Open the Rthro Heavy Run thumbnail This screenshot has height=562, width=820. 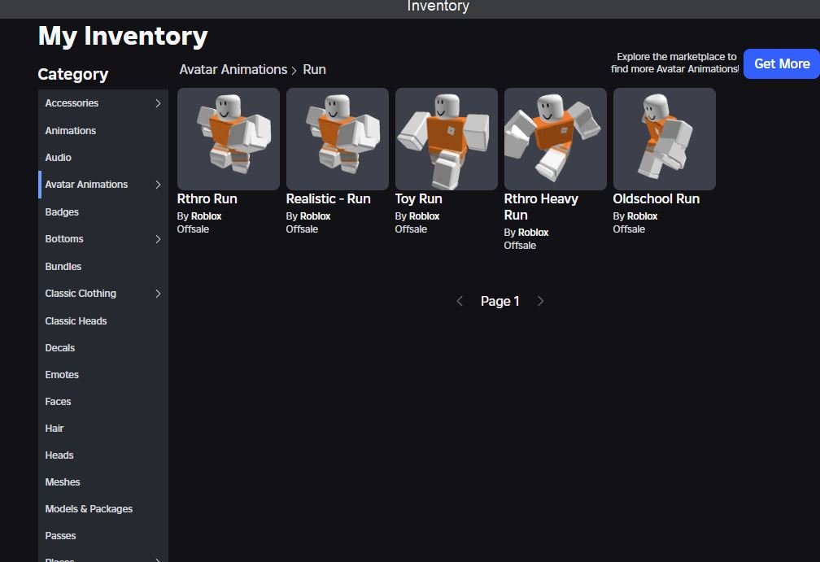tap(556, 139)
